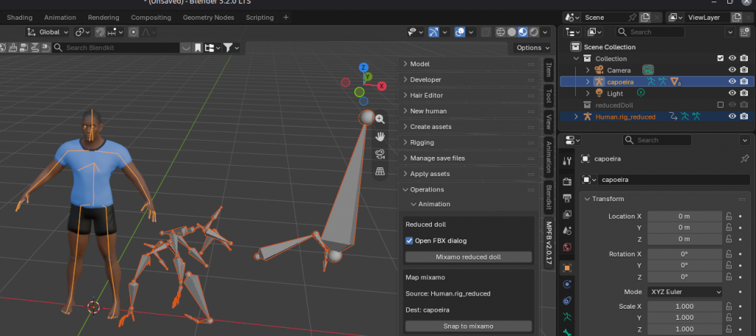Viewport: 756px width, 336px height.
Task: Switch orthographic/perspective grid gizmo
Action: coord(380,172)
